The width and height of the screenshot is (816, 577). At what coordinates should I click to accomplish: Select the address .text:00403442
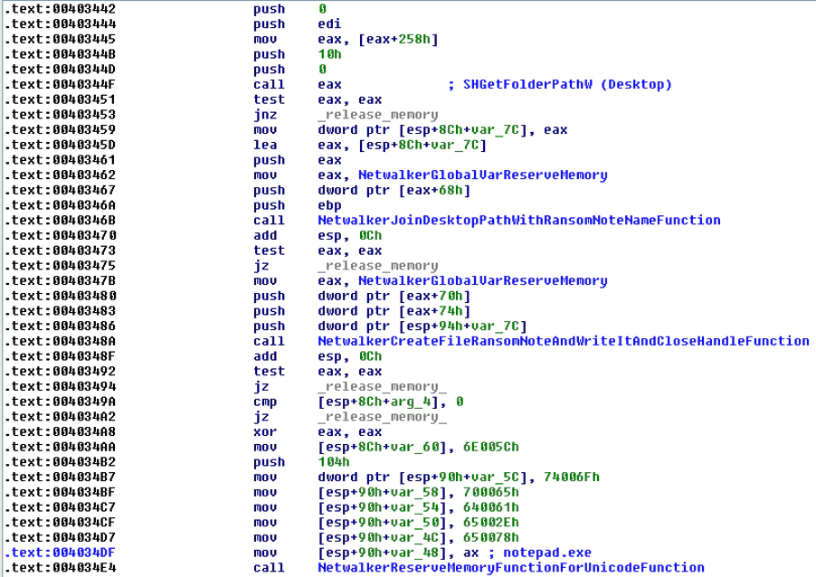click(60, 9)
